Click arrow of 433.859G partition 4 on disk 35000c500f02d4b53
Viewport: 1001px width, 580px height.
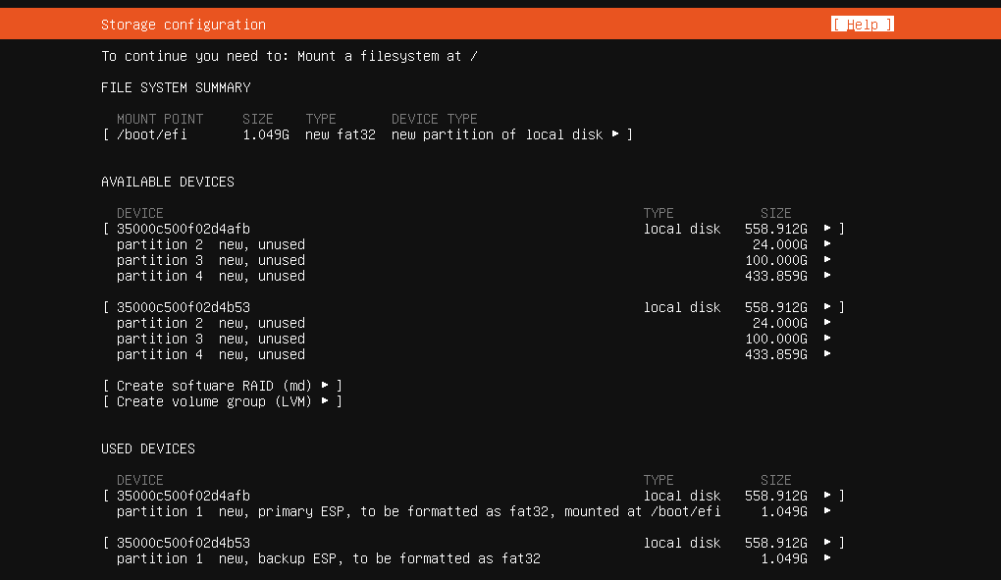click(827, 354)
